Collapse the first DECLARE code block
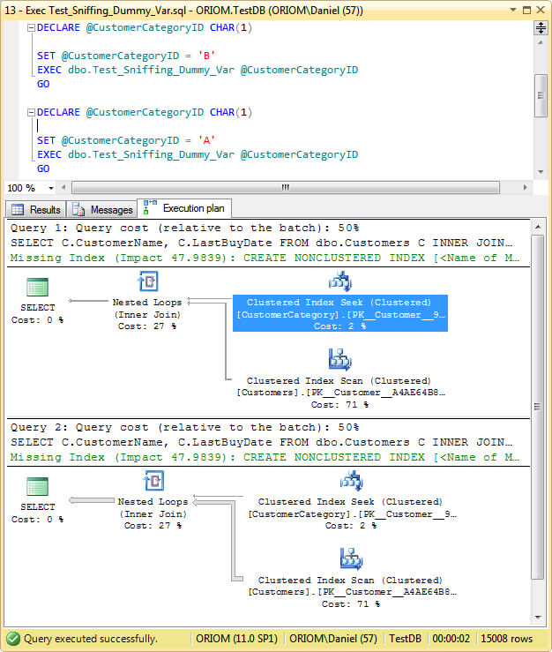Screen dimensions: 552x652 30,27
